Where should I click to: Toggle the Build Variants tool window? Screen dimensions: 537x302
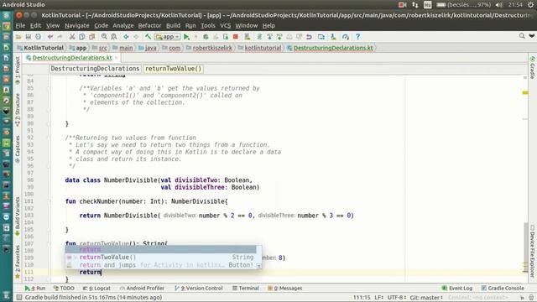[x=18, y=216]
